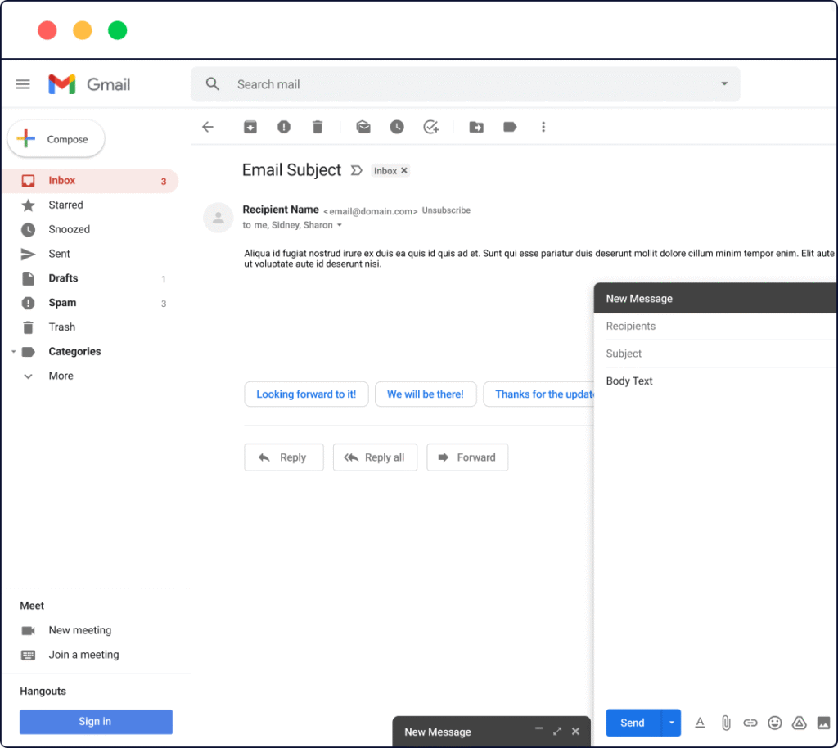This screenshot has height=748, width=838.
Task: Mark the email as unread
Action: tap(363, 127)
